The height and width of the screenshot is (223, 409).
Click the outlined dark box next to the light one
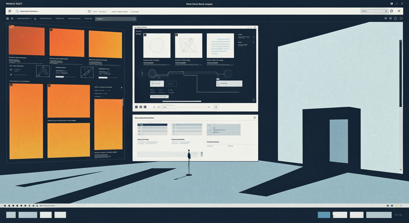coord(171,84)
